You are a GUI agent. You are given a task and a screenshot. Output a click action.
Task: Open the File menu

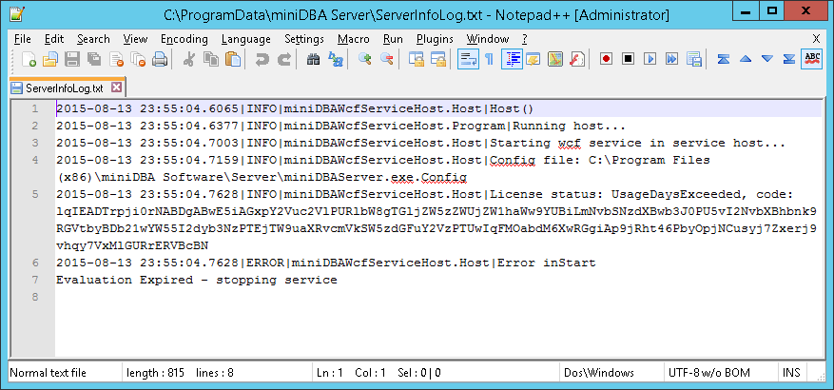[22, 39]
